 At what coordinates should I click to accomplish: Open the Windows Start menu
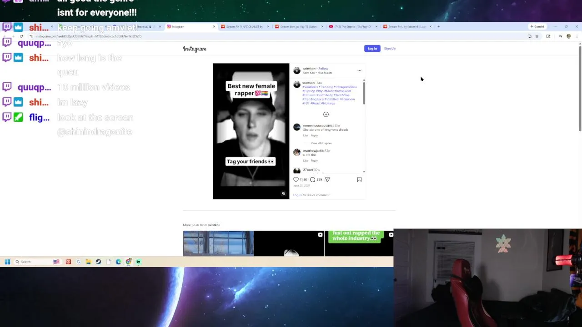(7, 262)
